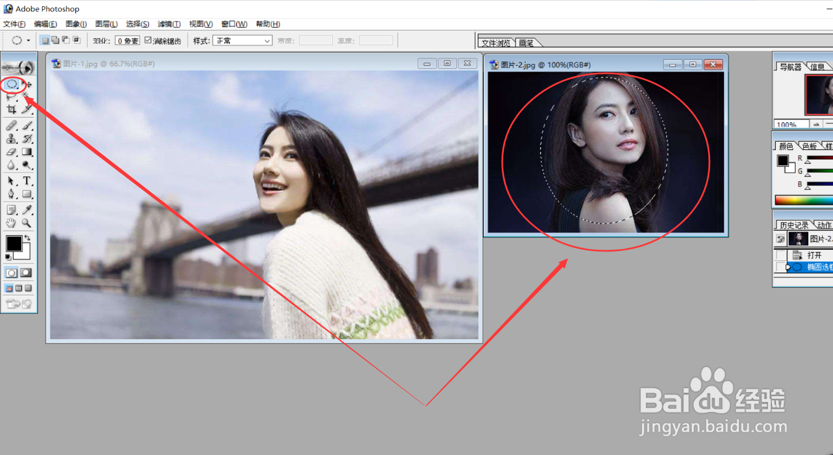The image size is (833, 455).
Task: Switch to Quick Mask mode
Action: click(27, 273)
